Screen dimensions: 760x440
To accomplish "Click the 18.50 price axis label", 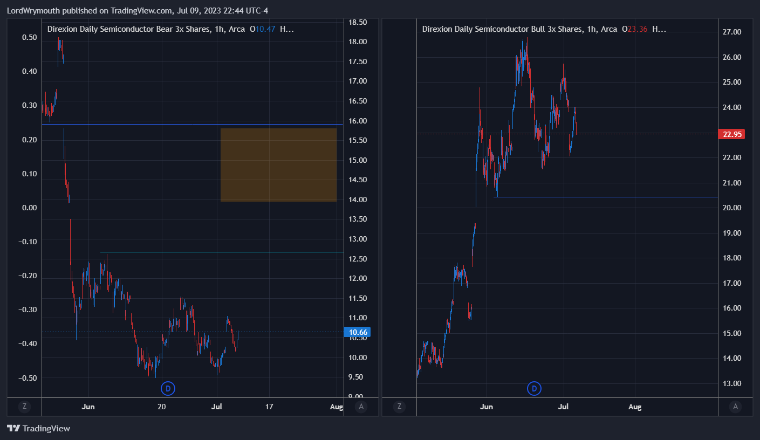I will 358,22.
